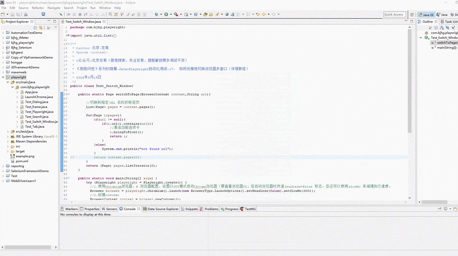Toggle Hide Fields in the Outline view
The height and width of the screenshot is (256, 458).
[447, 28]
